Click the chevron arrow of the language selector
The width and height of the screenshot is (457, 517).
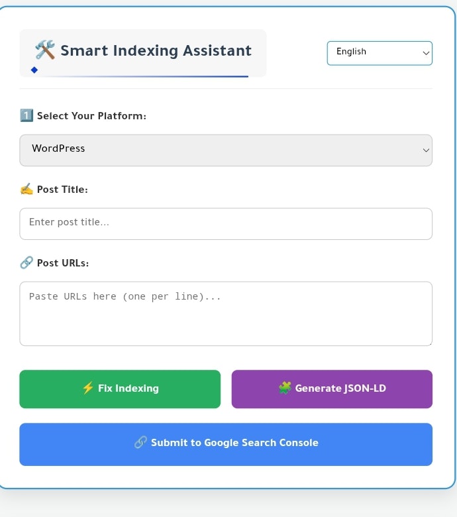coord(426,54)
